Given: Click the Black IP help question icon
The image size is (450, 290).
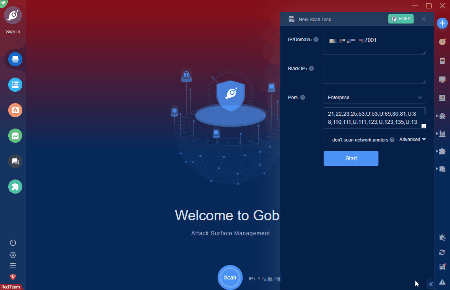Looking at the screenshot, I should tap(311, 69).
